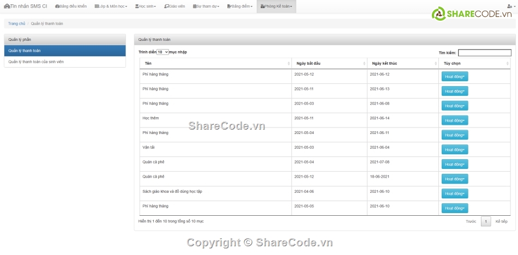Open Hoạt động for row starting 2021-05-05
This screenshot has height=255, width=518.
point(455,208)
